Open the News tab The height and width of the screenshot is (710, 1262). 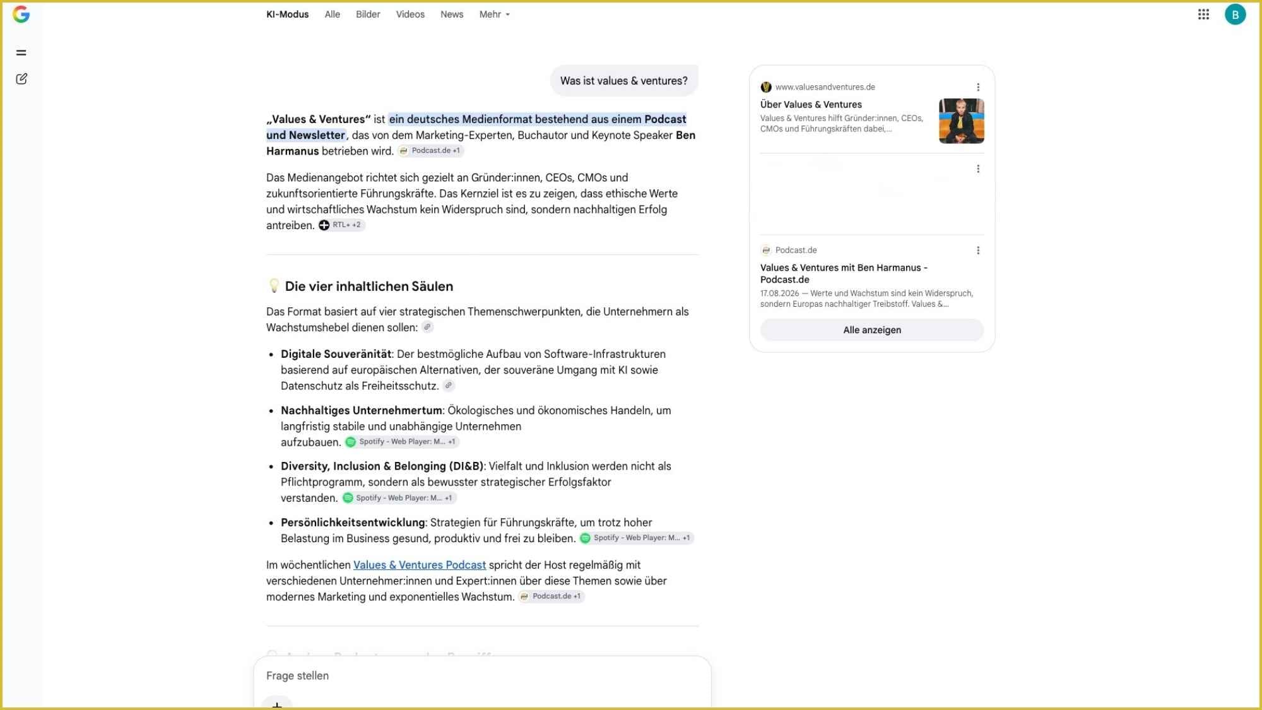point(452,14)
